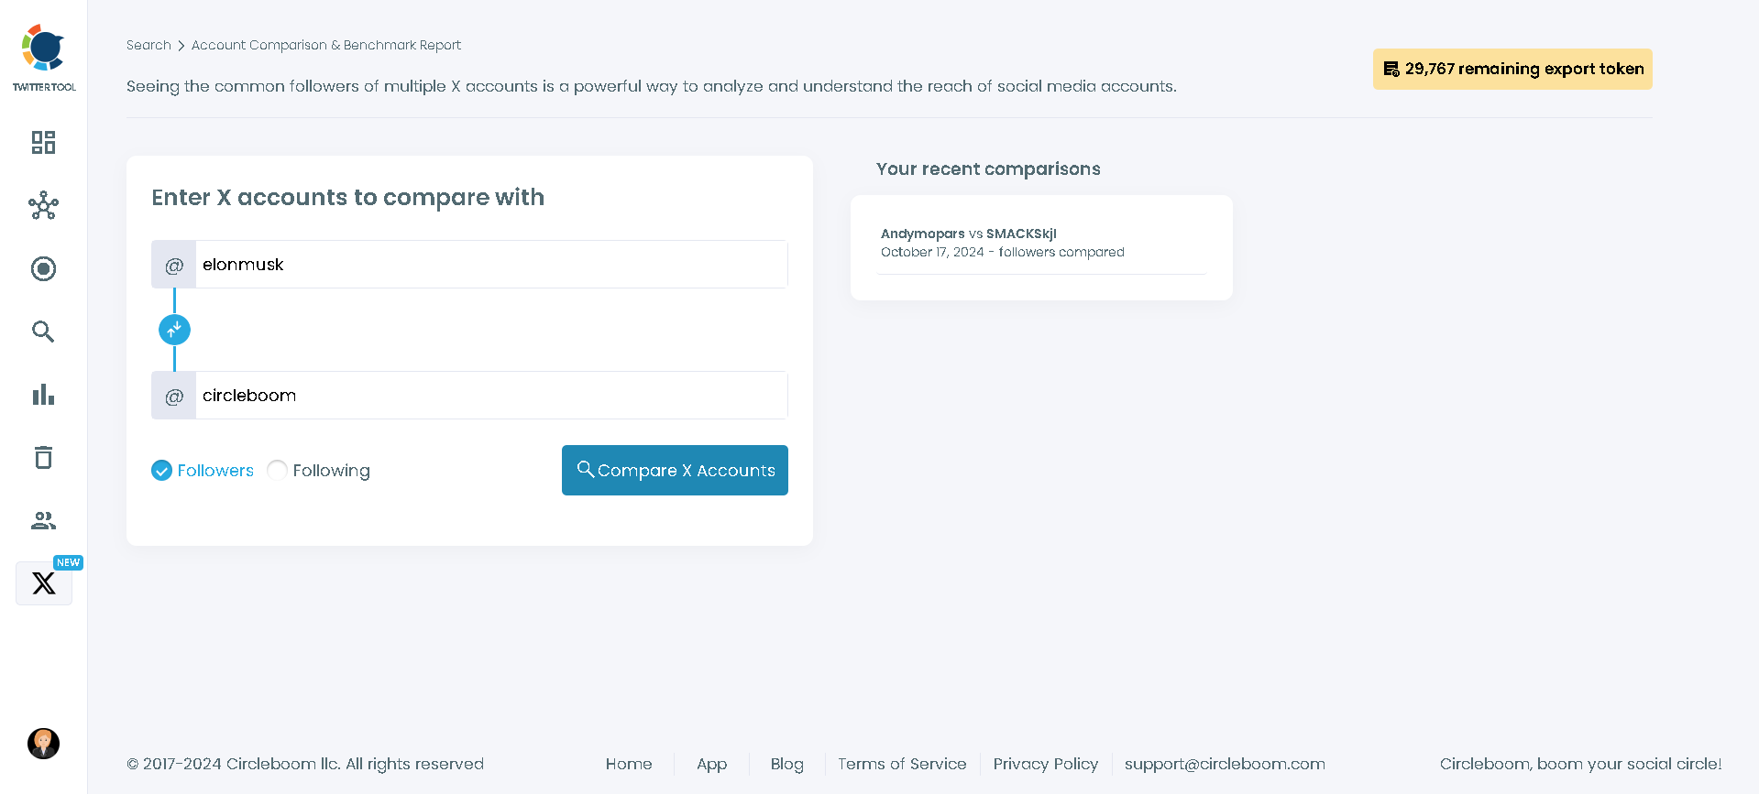
Task: Click the remaining export token badge
Action: point(1512,69)
